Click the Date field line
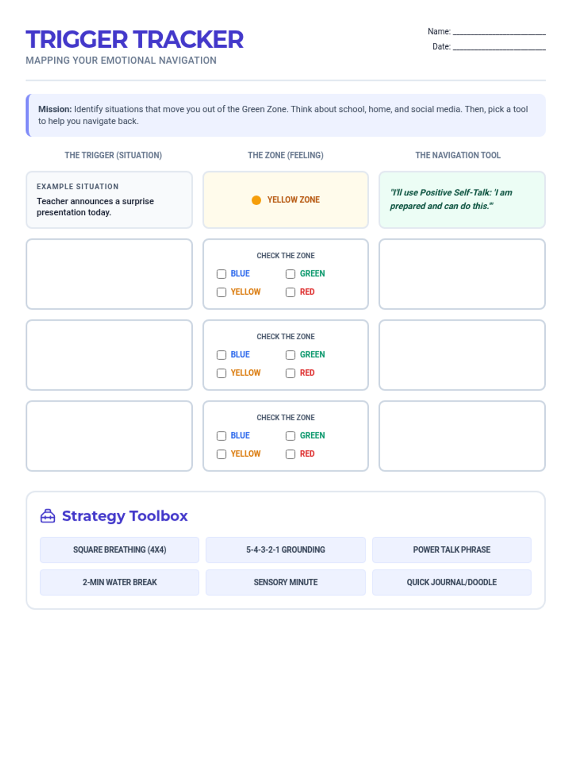Viewport: 571px width, 762px height. [499, 47]
